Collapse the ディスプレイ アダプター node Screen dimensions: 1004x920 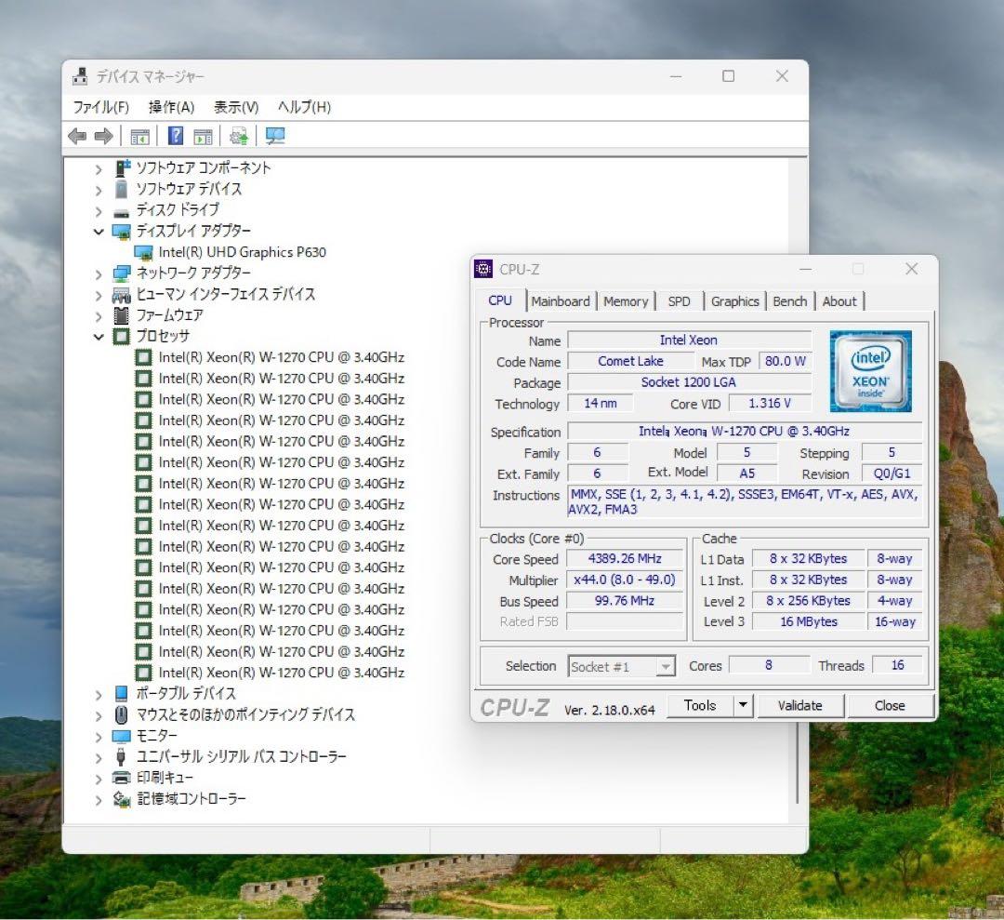click(98, 232)
